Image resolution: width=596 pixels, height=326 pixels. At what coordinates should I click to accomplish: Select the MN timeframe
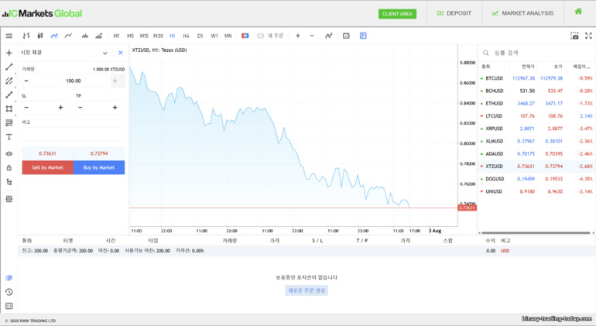point(228,36)
